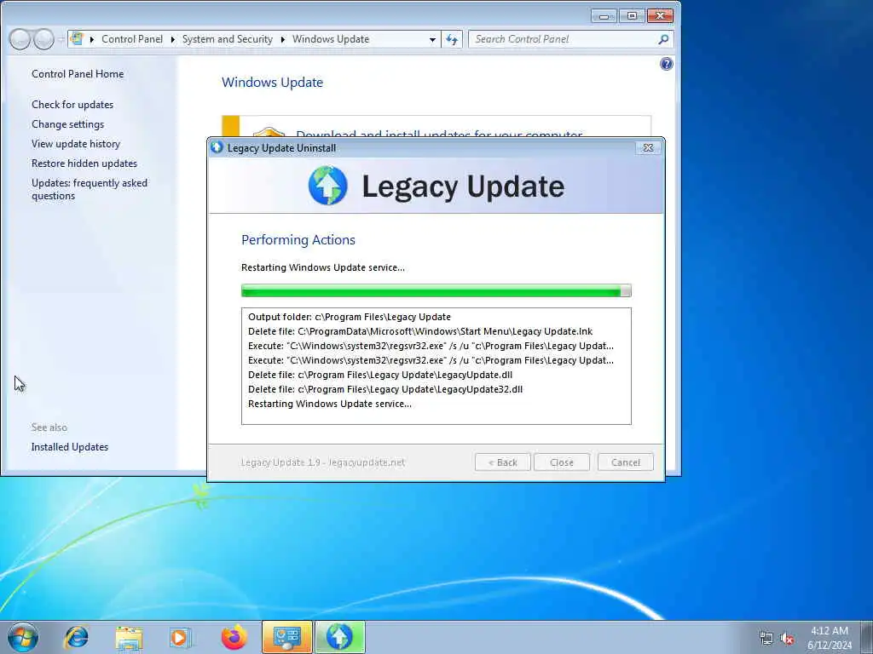Open Installed Updates link

pyautogui.click(x=70, y=446)
